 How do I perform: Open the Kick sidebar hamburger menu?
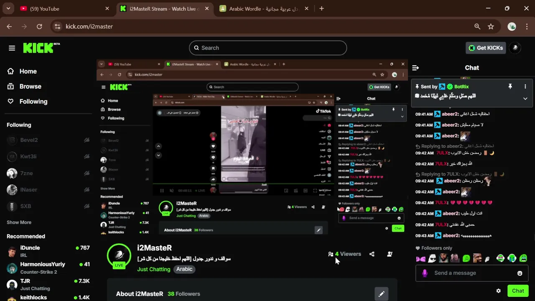pyautogui.click(x=12, y=48)
